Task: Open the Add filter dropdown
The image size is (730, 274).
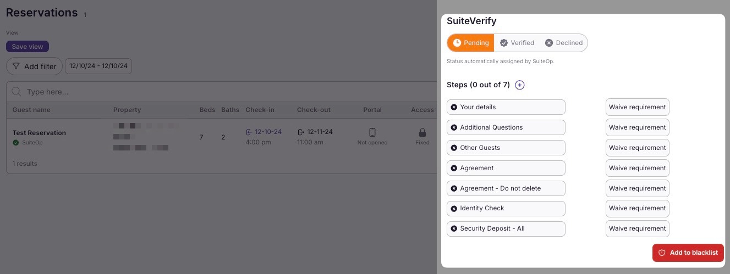Action: click(x=34, y=66)
